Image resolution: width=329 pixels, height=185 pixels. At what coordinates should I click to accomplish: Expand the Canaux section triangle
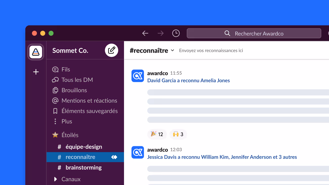55,179
